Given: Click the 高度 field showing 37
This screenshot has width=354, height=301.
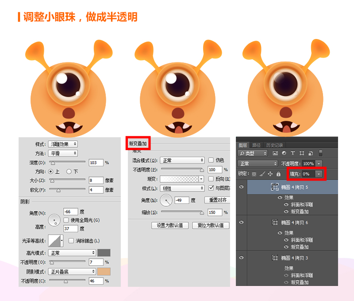Looking at the screenshot, I should pos(71,228).
